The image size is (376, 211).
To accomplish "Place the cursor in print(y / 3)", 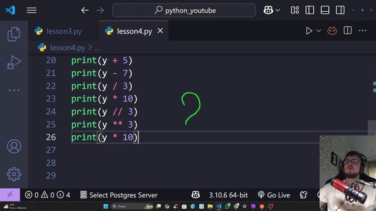I will point(102,86).
